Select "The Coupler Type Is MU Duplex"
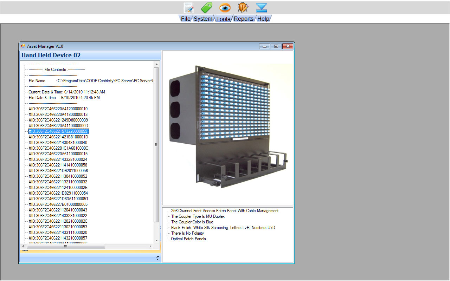 click(198, 216)
